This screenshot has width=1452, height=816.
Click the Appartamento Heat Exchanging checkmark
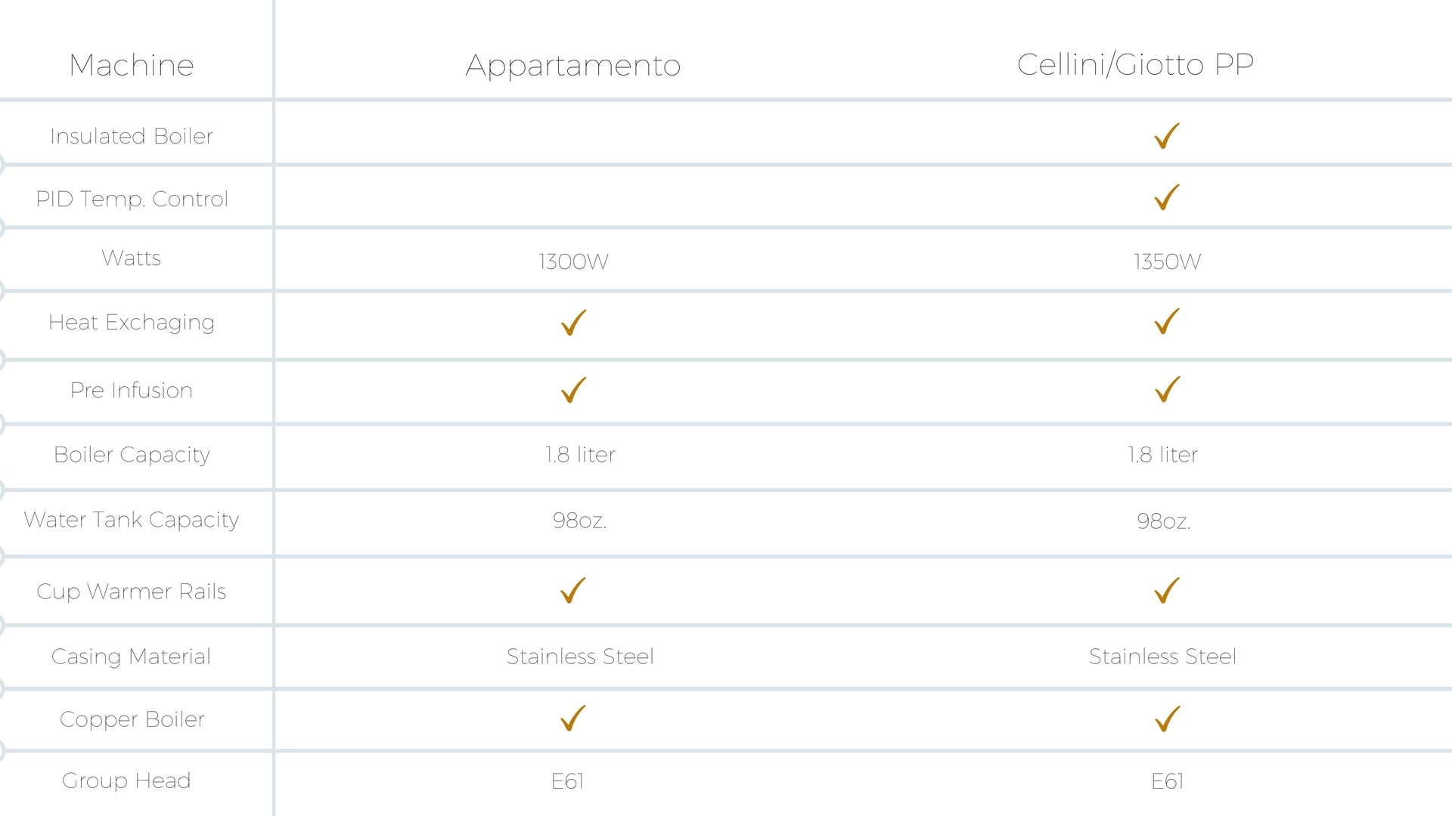(573, 323)
